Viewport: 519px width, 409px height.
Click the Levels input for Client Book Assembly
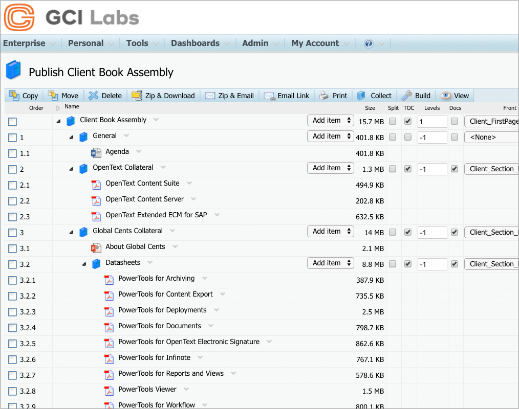[x=432, y=122]
